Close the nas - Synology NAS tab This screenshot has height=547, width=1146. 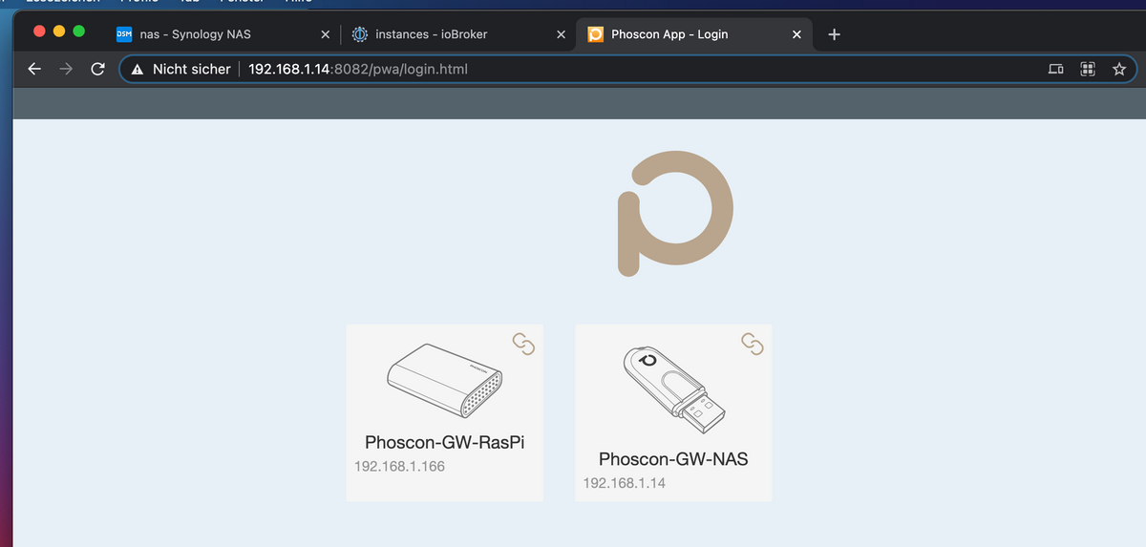(x=325, y=34)
